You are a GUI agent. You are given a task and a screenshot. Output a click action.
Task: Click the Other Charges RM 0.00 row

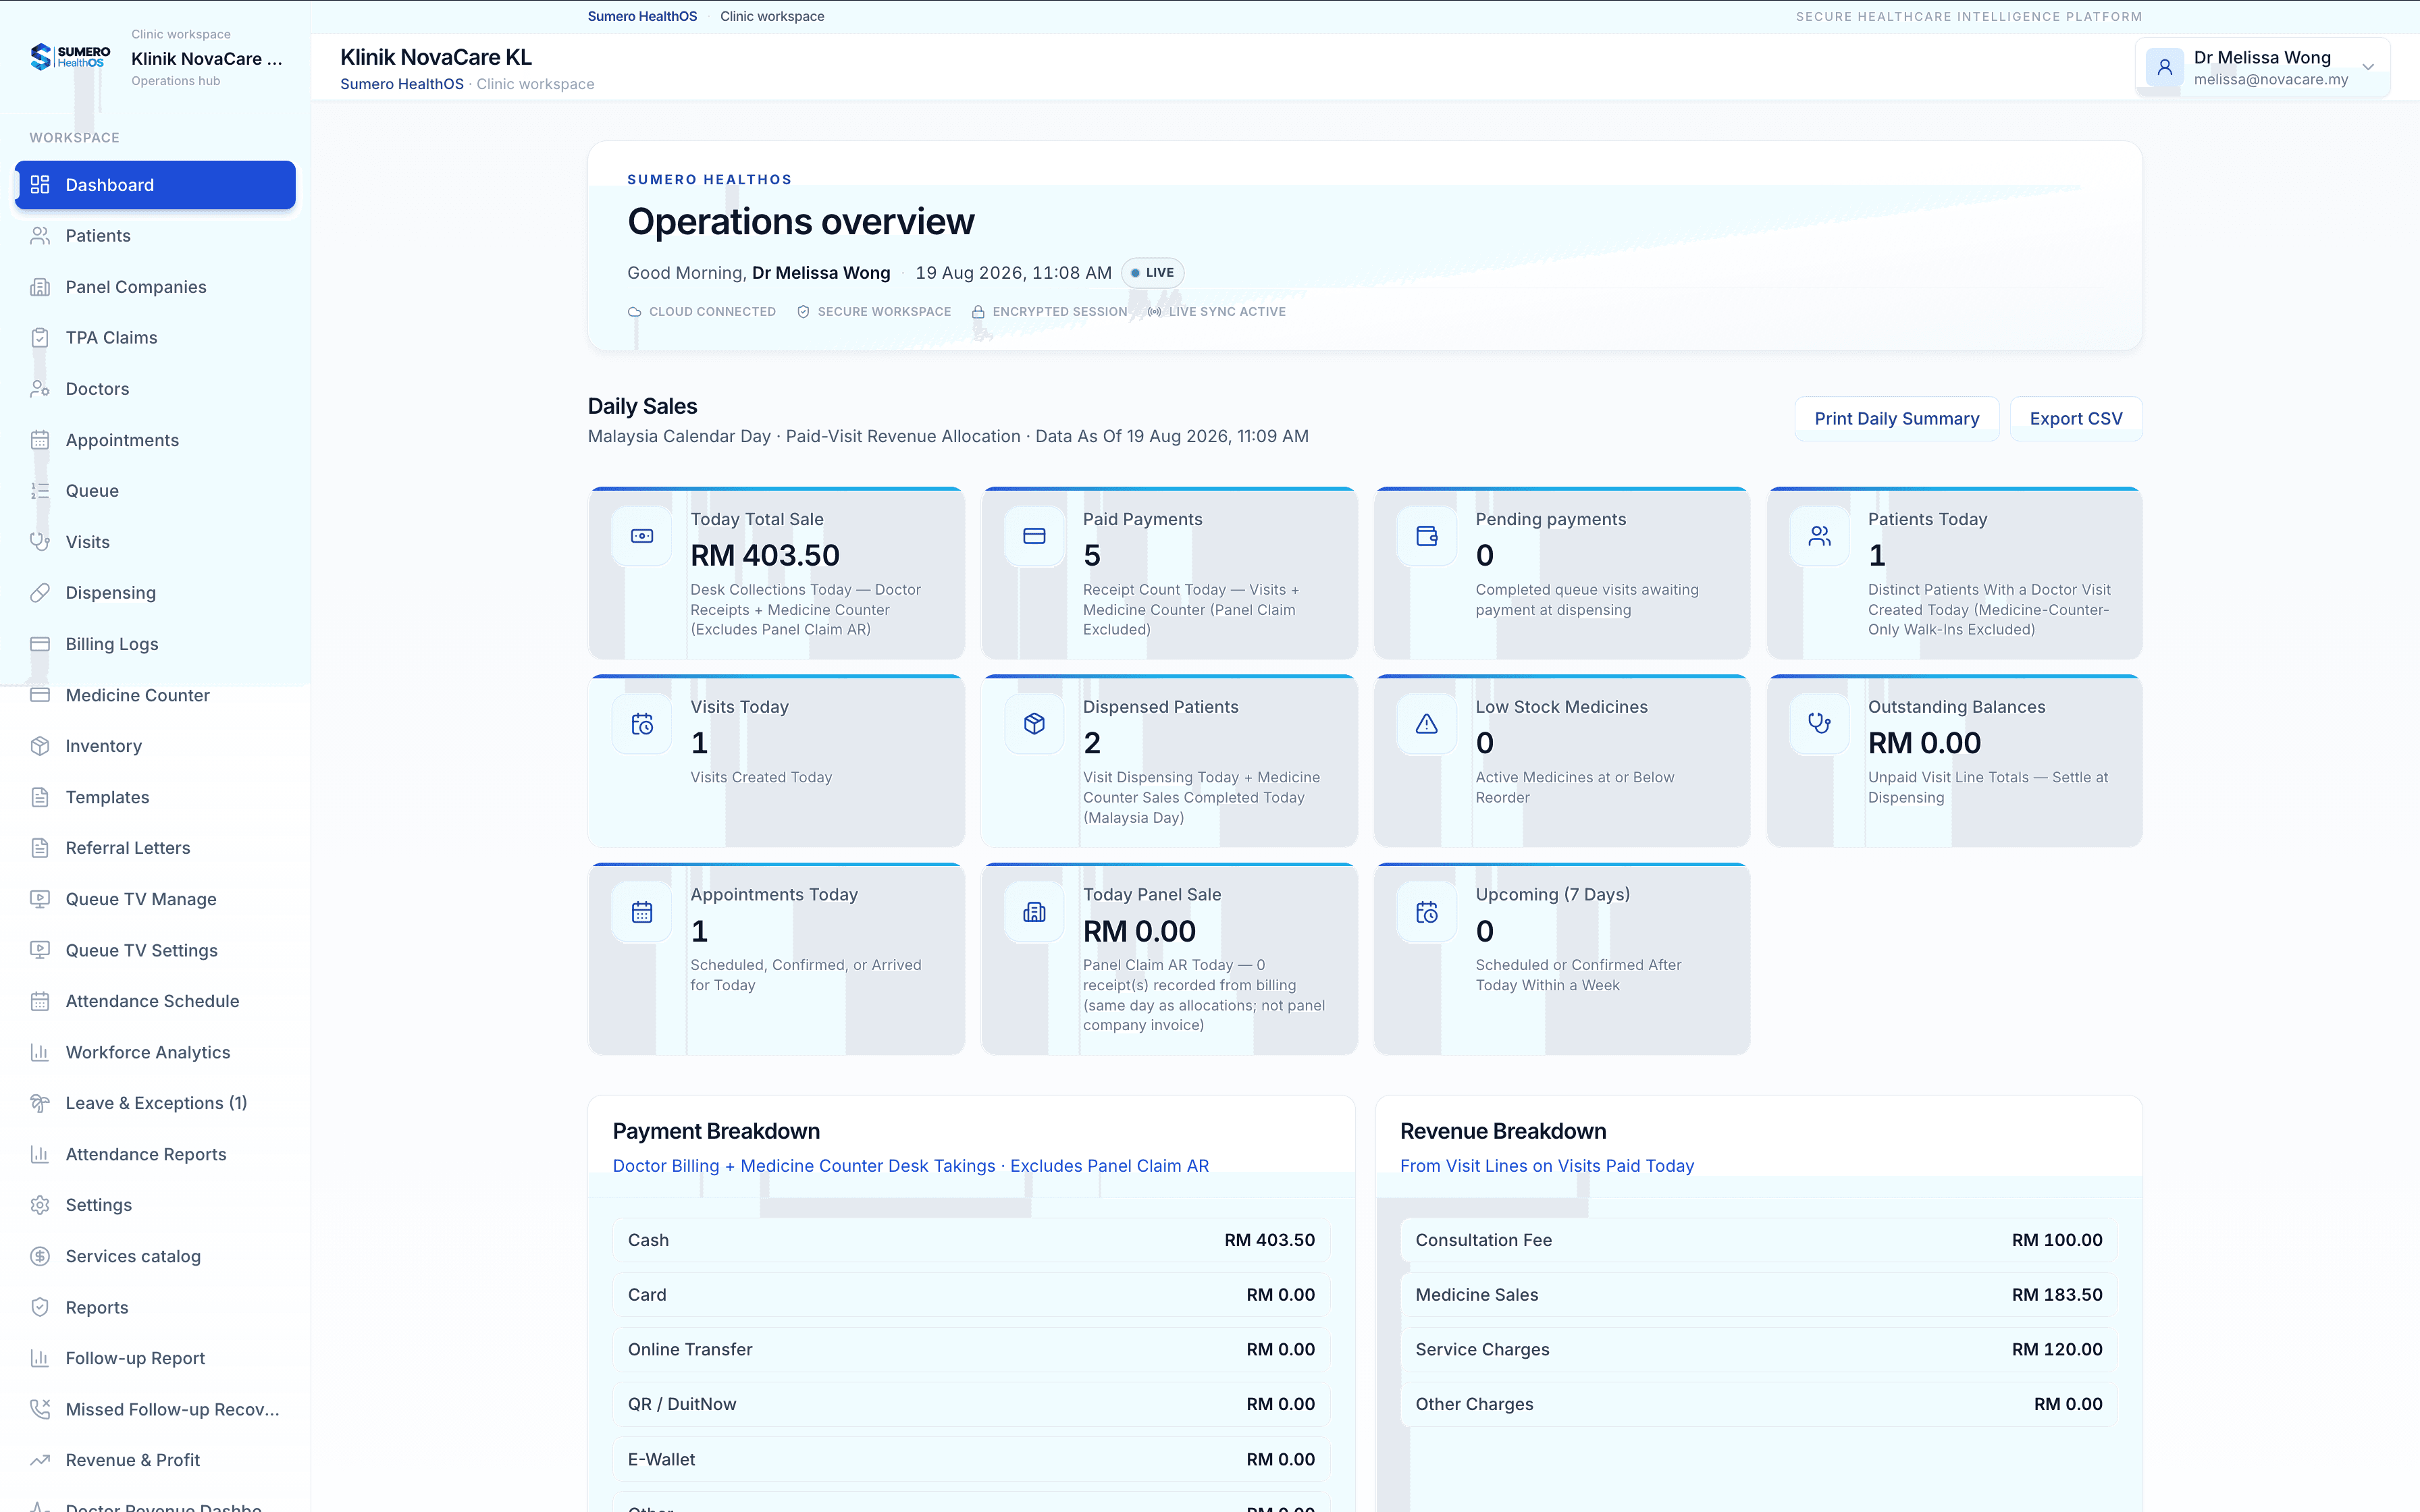[x=1758, y=1404]
